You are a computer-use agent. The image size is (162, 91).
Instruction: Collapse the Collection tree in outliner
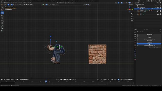tap(136, 6)
